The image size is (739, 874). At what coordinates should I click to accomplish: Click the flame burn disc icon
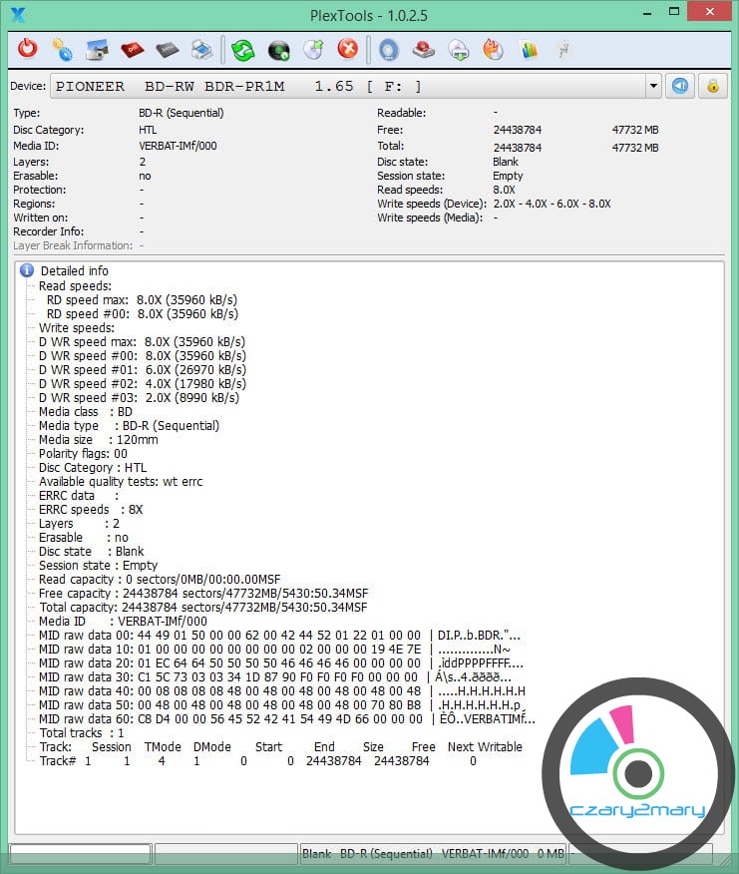coord(494,49)
